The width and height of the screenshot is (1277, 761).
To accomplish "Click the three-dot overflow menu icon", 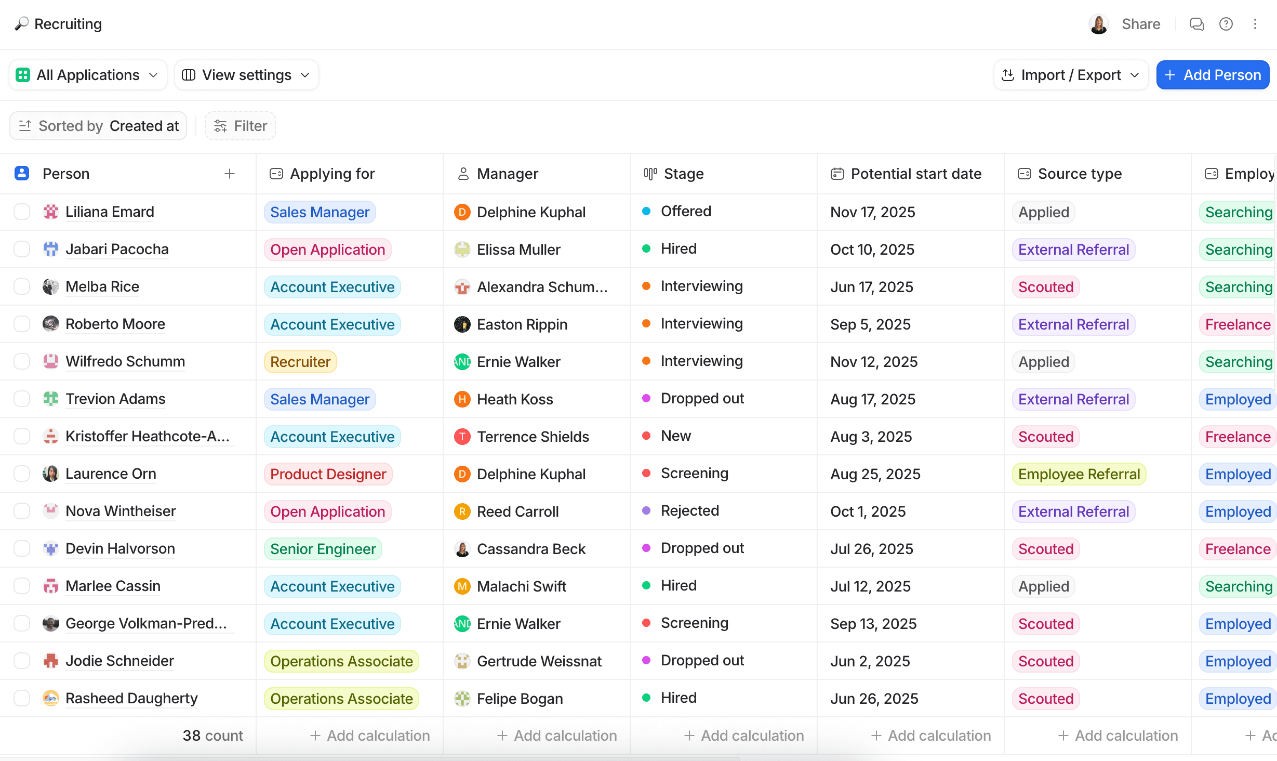I will click(1256, 24).
